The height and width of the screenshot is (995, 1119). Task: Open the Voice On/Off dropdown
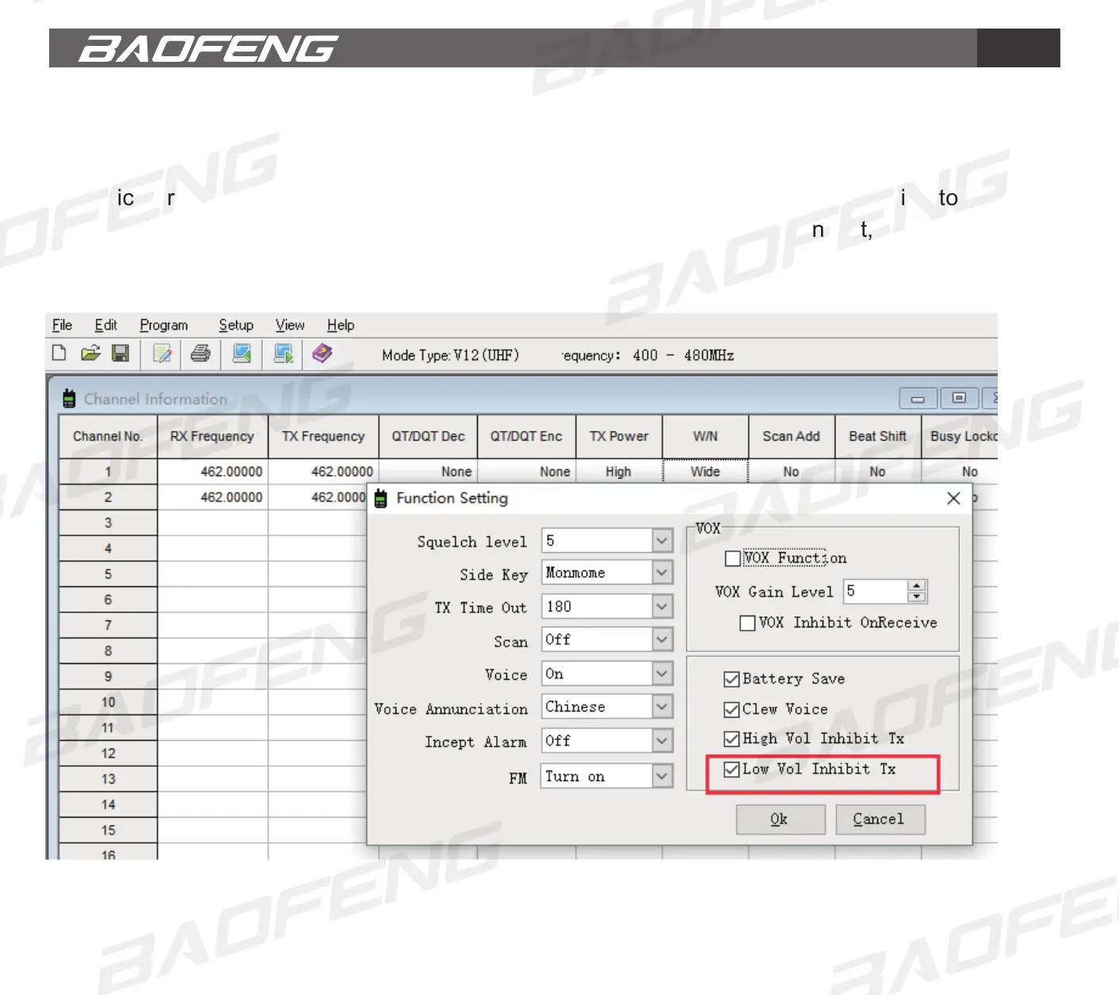pyautogui.click(x=662, y=674)
